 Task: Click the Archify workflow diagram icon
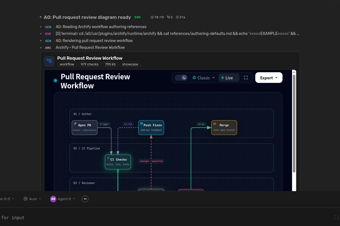coord(49,61)
